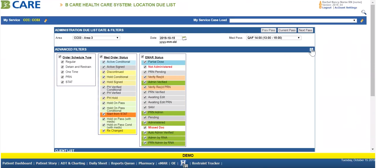Click the My Service pencil edit icon

[x=46, y=20]
